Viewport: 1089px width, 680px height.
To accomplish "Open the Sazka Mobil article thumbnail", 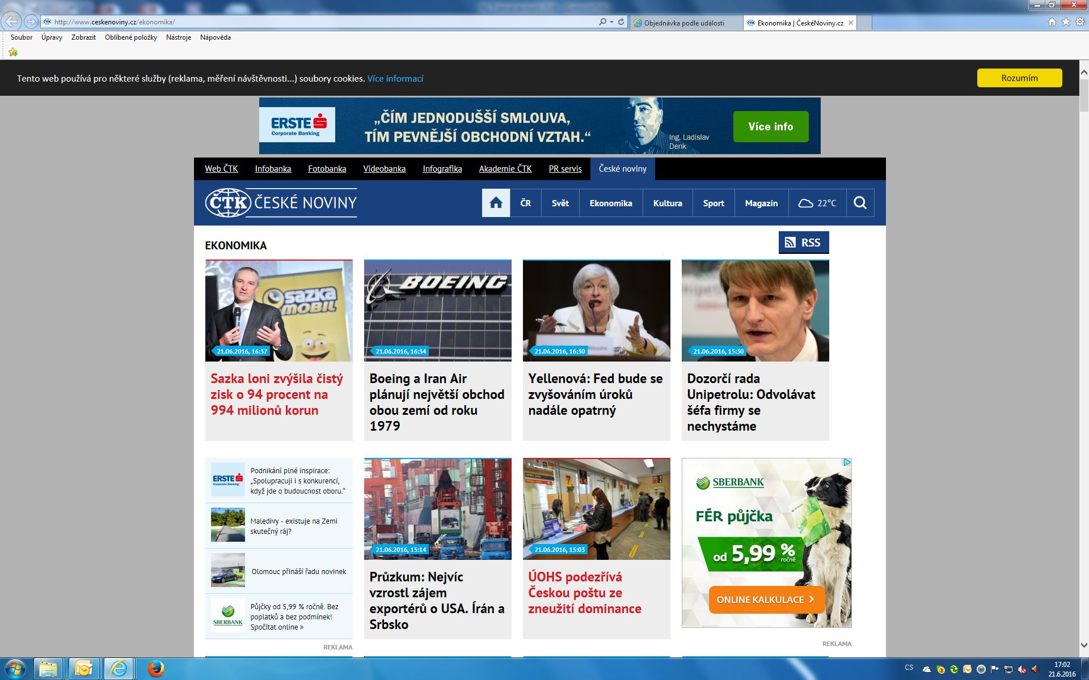I will click(278, 311).
